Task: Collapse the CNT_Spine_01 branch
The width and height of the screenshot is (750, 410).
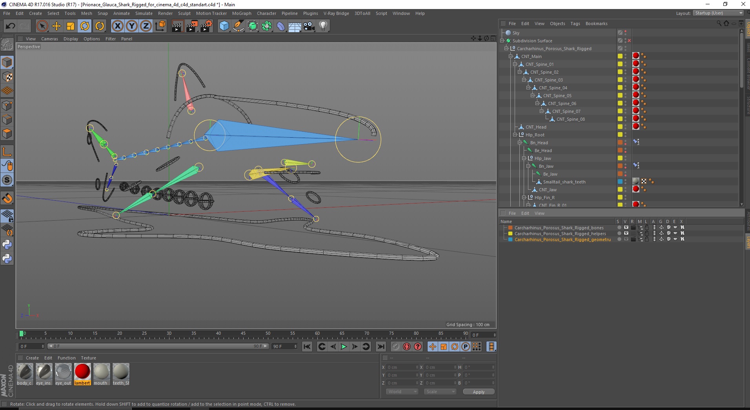Action: point(515,64)
